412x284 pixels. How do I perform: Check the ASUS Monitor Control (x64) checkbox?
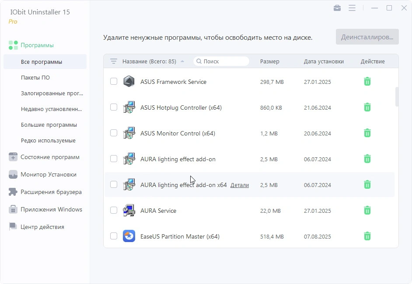pos(114,133)
